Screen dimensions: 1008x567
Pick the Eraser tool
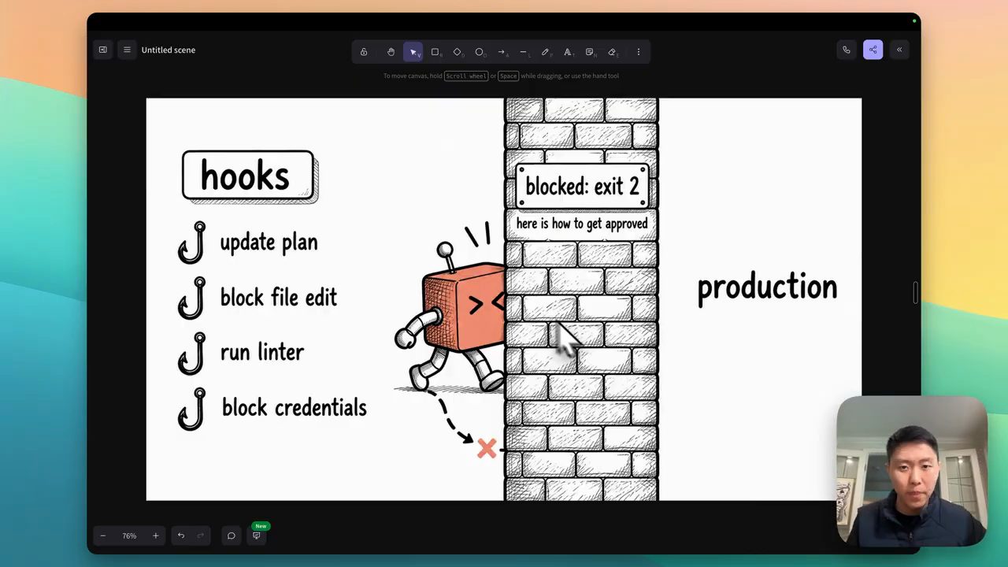tap(612, 52)
